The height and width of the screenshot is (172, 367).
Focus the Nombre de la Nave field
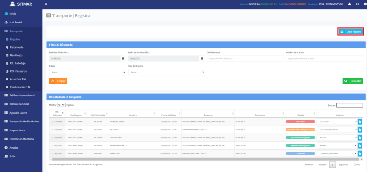pos(324,58)
